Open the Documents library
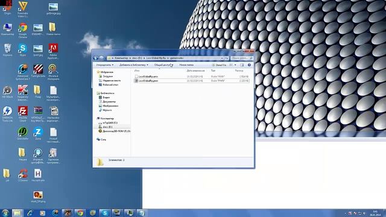 coord(107,102)
